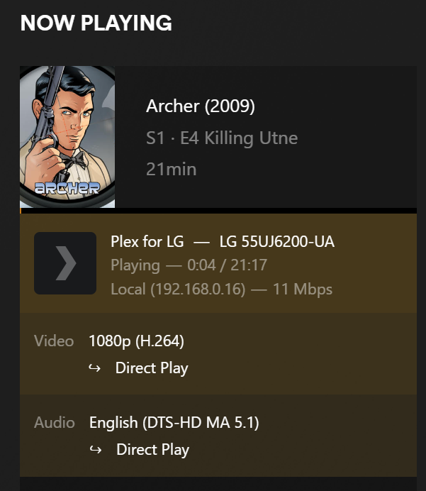Open the Archer poster thumbnail

[67, 137]
